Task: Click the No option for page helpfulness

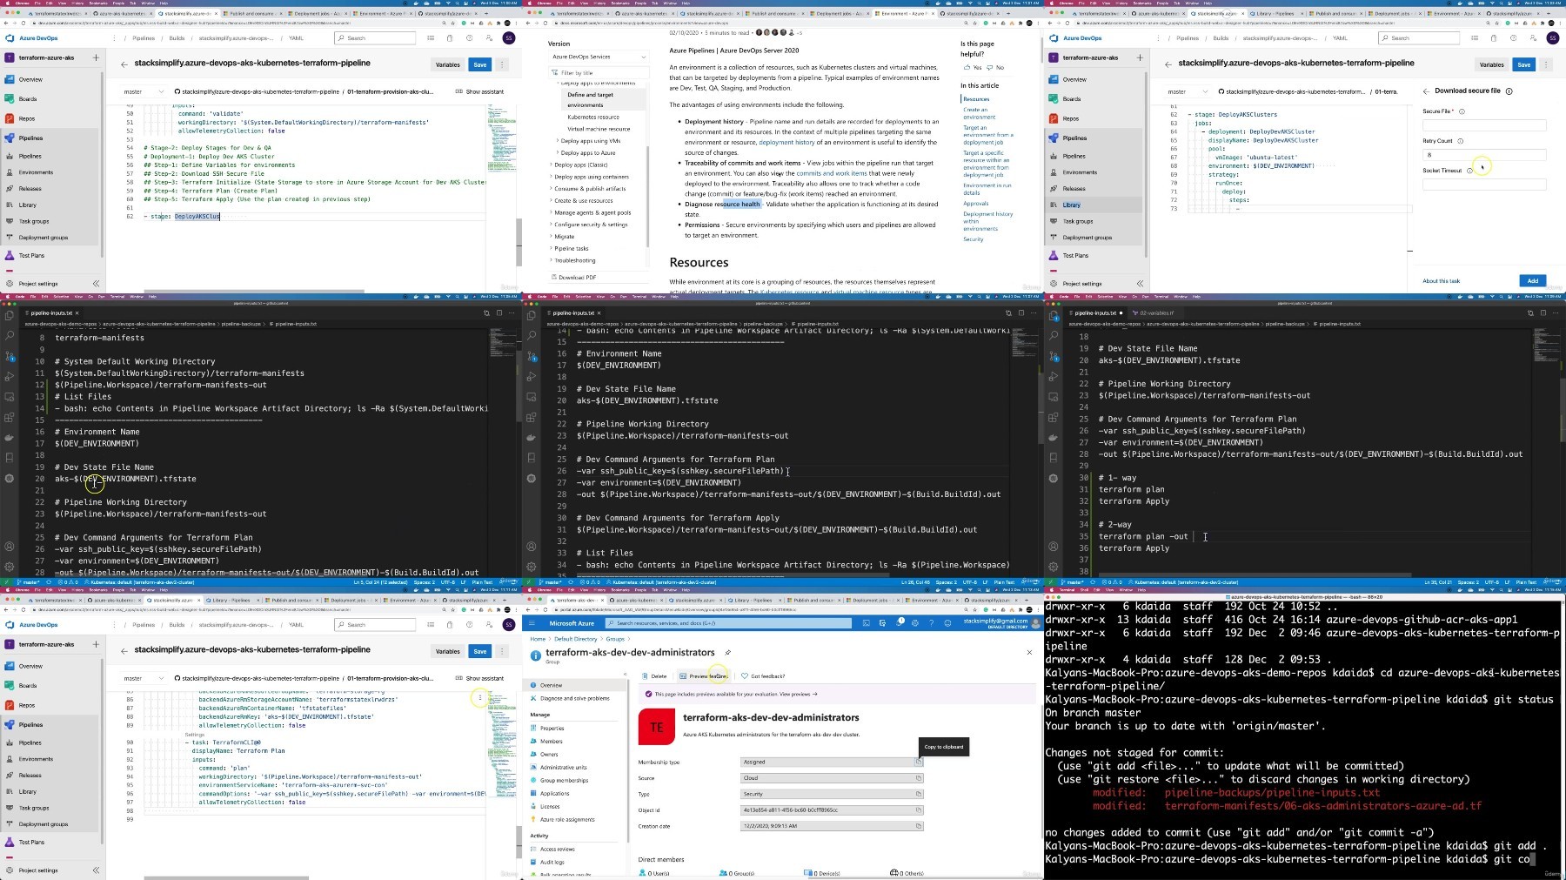Action: coord(996,67)
